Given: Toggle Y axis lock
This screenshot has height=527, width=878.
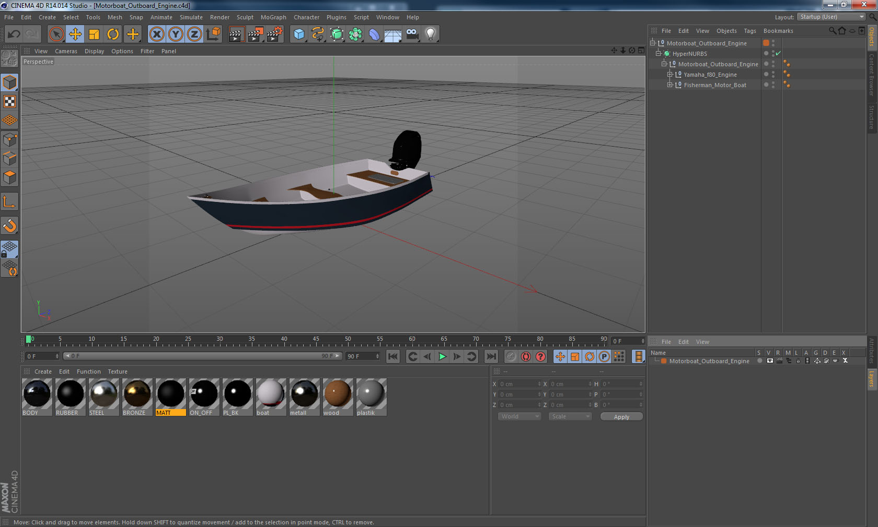Looking at the screenshot, I should [176, 34].
